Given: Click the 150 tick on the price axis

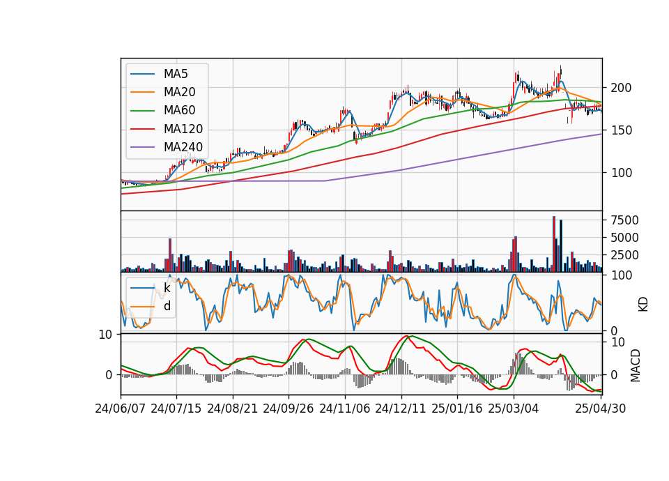Looking at the screenshot, I should coord(621,130).
